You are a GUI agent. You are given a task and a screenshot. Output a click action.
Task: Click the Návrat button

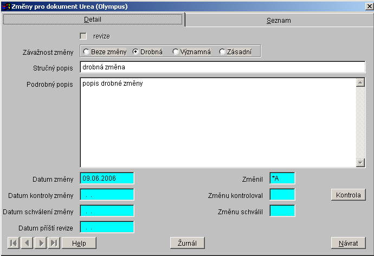coord(348,243)
